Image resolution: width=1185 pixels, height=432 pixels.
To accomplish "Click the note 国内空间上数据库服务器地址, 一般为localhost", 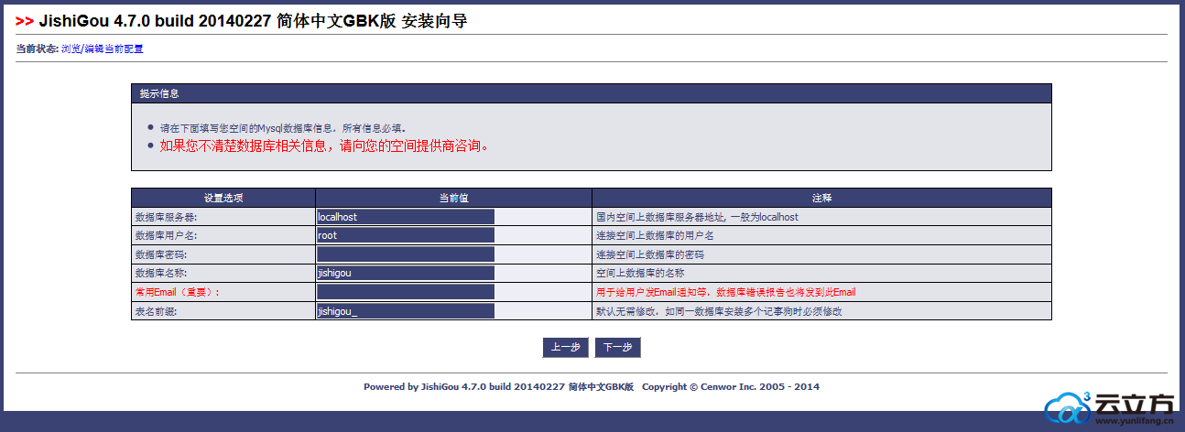I will click(697, 218).
